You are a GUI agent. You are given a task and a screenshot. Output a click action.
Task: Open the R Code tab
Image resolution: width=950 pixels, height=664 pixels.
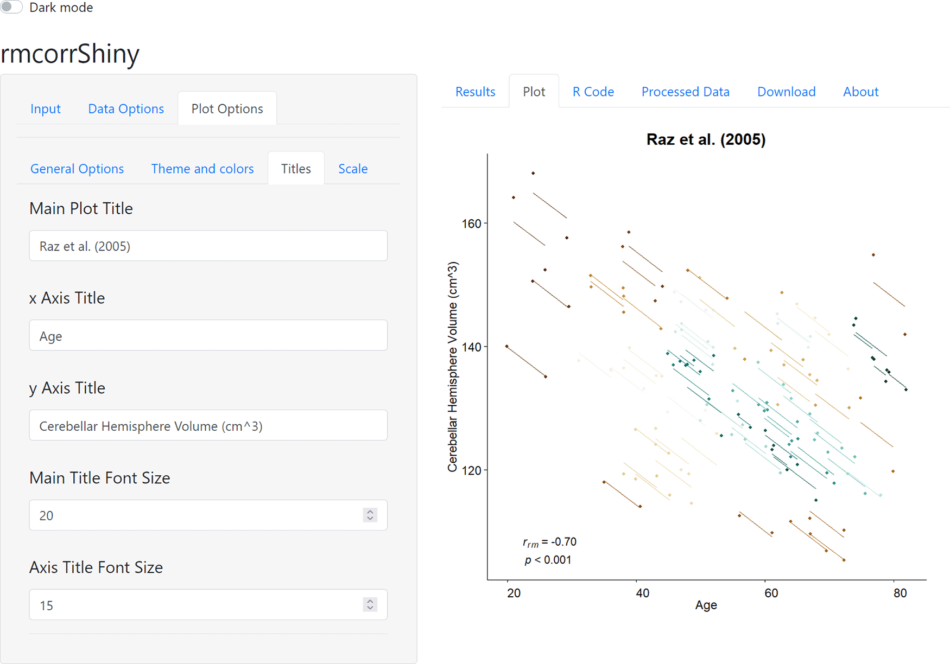(x=593, y=92)
